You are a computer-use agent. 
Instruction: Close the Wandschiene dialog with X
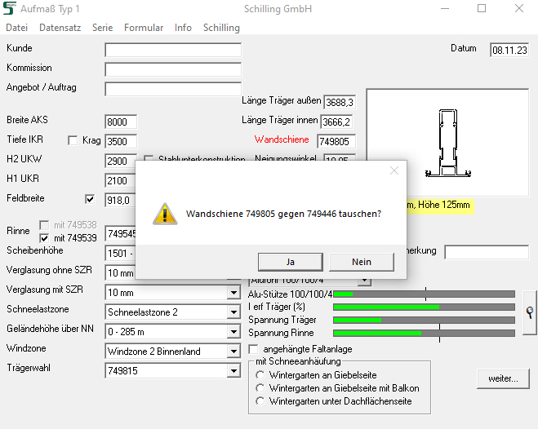394,170
